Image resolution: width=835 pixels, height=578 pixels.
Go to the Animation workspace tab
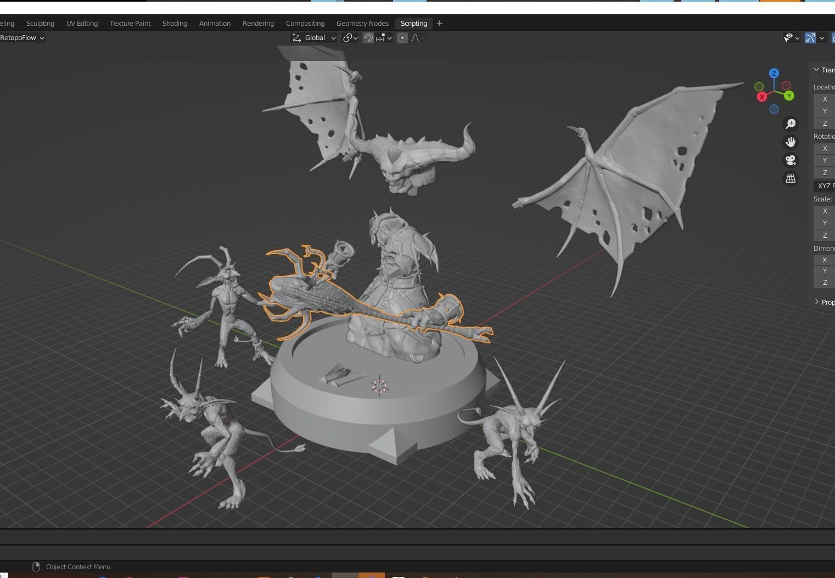coord(215,23)
